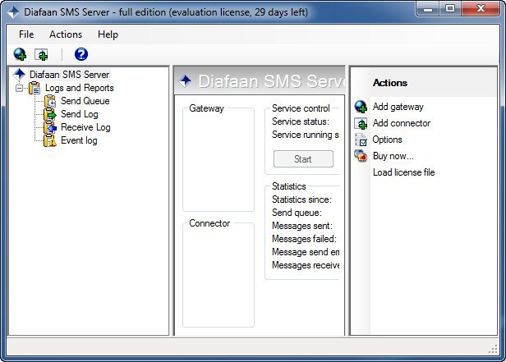Maximize the Diafaan SMS Server window

click(450, 9)
